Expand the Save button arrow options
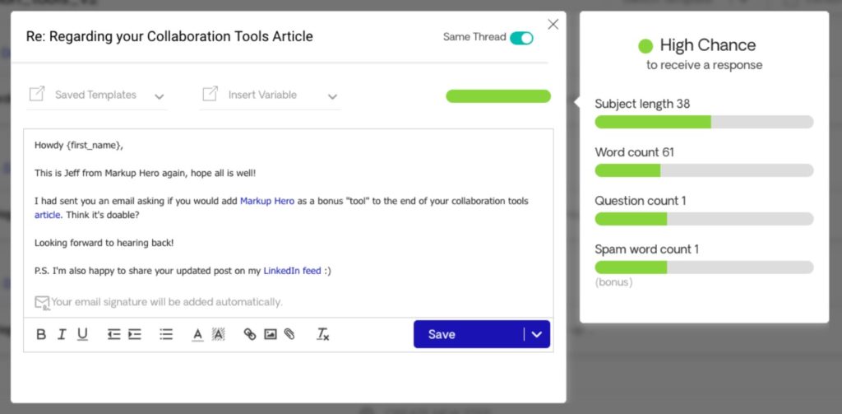Viewport: 842px width, 414px height. [537, 334]
